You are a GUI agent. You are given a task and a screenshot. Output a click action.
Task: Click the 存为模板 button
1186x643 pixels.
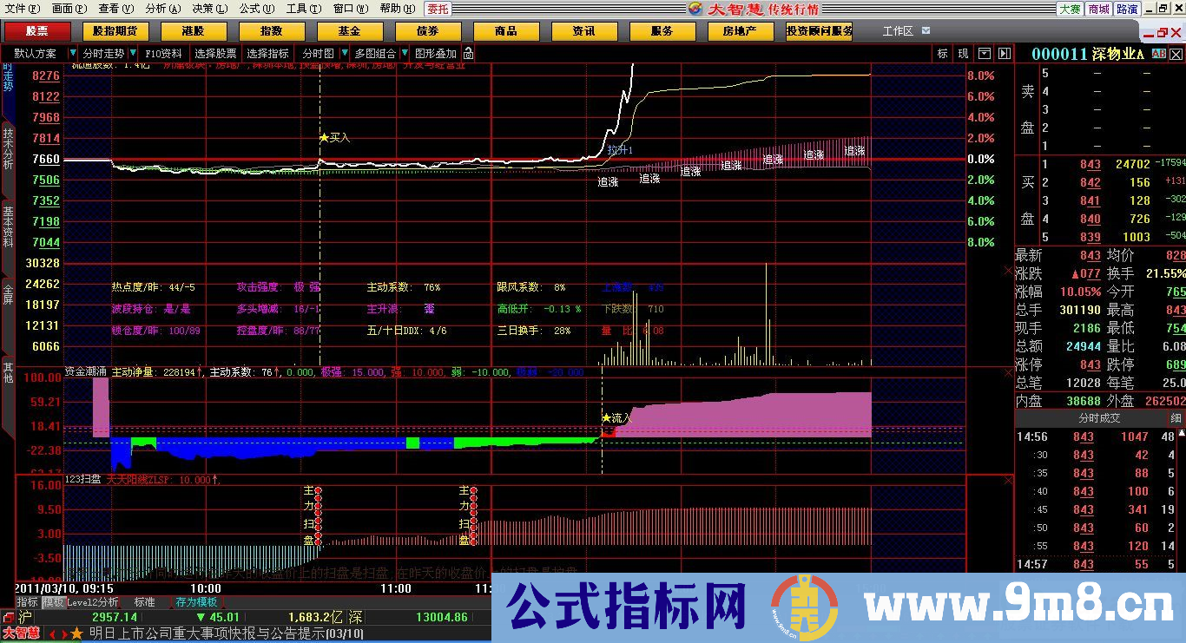196,602
